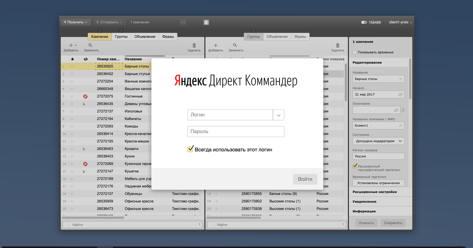Click the 155489 points balance indicator
The height and width of the screenshot is (248, 473).
coord(371,22)
